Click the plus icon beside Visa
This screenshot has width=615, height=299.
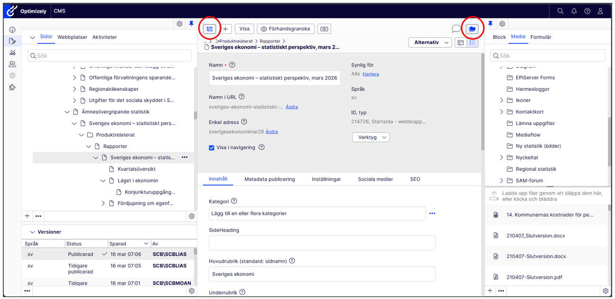pyautogui.click(x=225, y=29)
